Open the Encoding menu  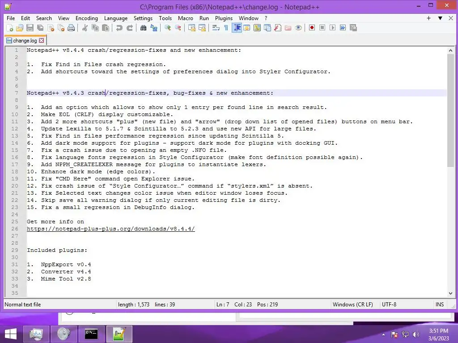pyautogui.click(x=87, y=18)
